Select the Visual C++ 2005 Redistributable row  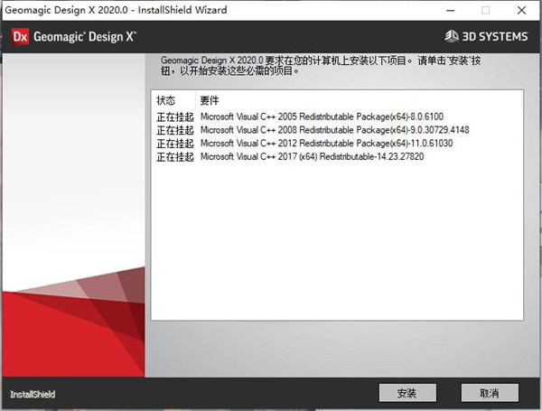click(x=300, y=117)
